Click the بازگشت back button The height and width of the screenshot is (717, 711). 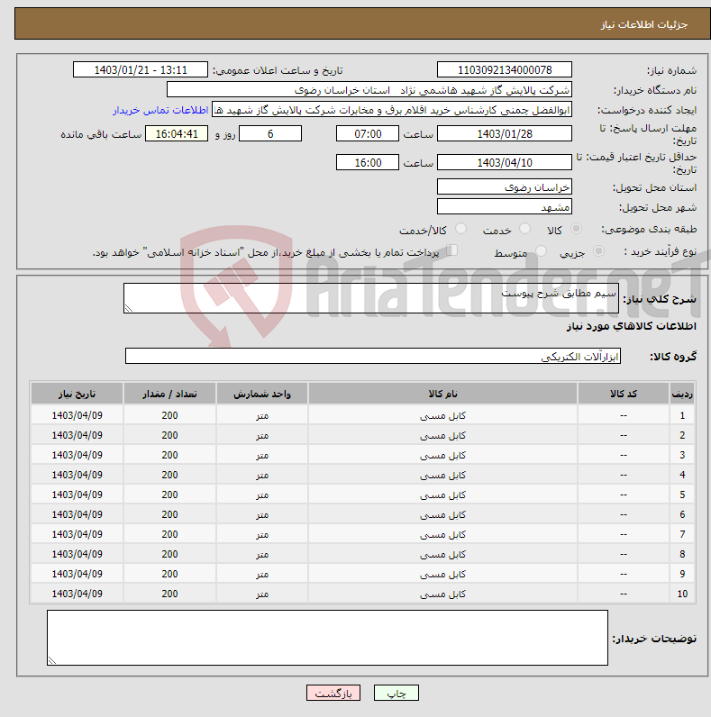point(333,693)
